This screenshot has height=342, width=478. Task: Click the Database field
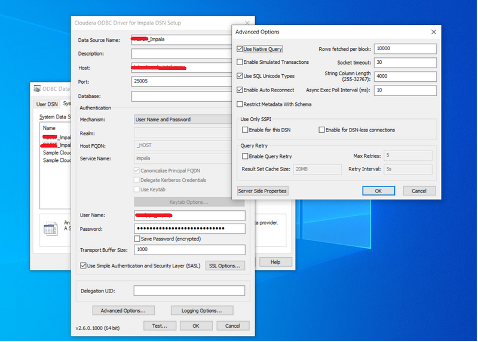click(x=182, y=96)
